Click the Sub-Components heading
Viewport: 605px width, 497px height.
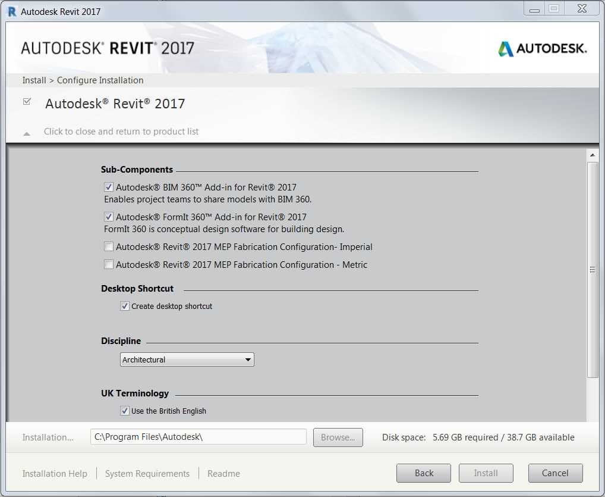pyautogui.click(x=137, y=170)
